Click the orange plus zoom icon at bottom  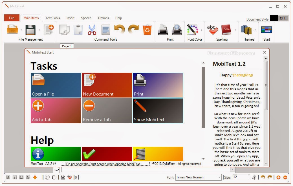[278, 178]
